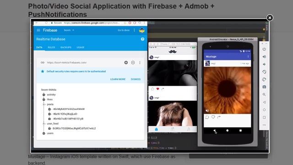Click comment icon in Android app
Viewport: 293px width, 165px height.
click(x=207, y=117)
